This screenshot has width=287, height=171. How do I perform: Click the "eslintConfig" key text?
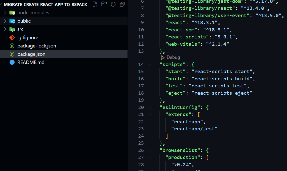click(x=180, y=107)
